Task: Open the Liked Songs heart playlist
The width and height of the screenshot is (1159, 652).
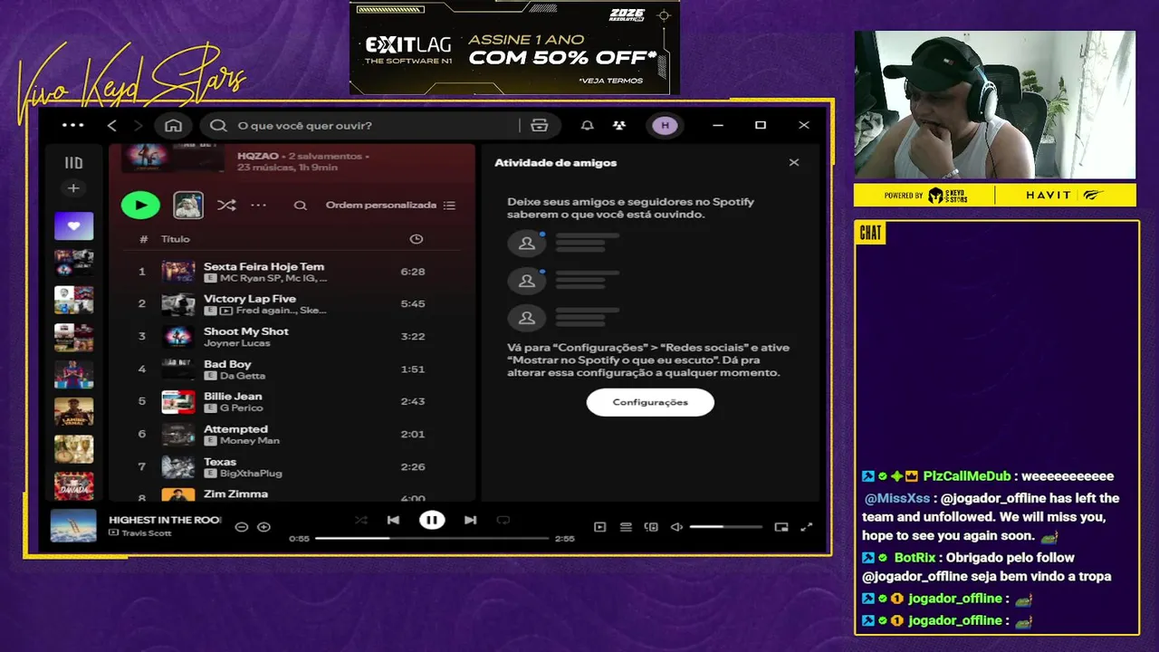Action: (x=73, y=225)
